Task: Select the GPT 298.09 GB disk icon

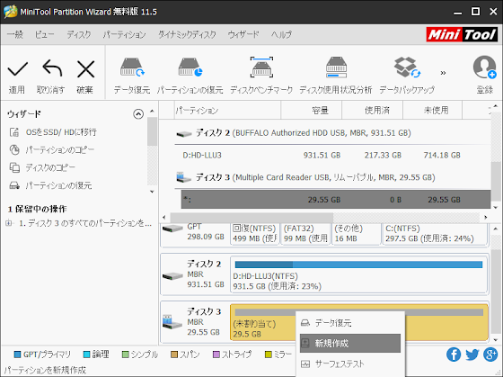Action: pyautogui.click(x=172, y=229)
